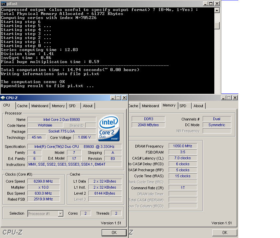Open Mainboard tab in right CPU-Z window

click(151, 106)
